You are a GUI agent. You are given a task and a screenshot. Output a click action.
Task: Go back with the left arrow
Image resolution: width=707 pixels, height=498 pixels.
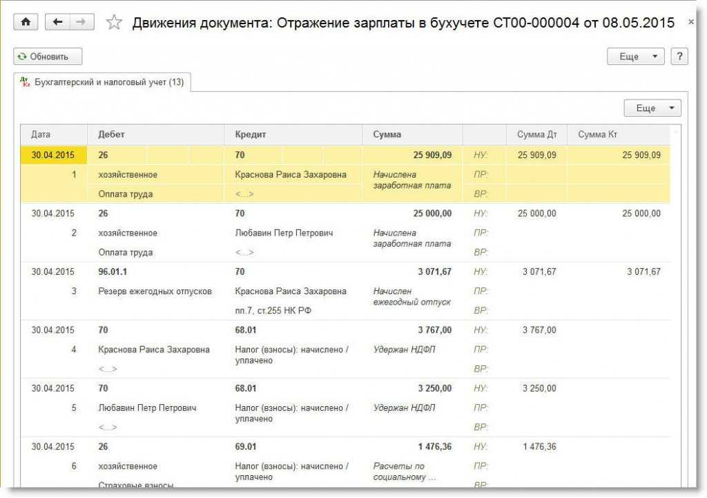tap(57, 22)
